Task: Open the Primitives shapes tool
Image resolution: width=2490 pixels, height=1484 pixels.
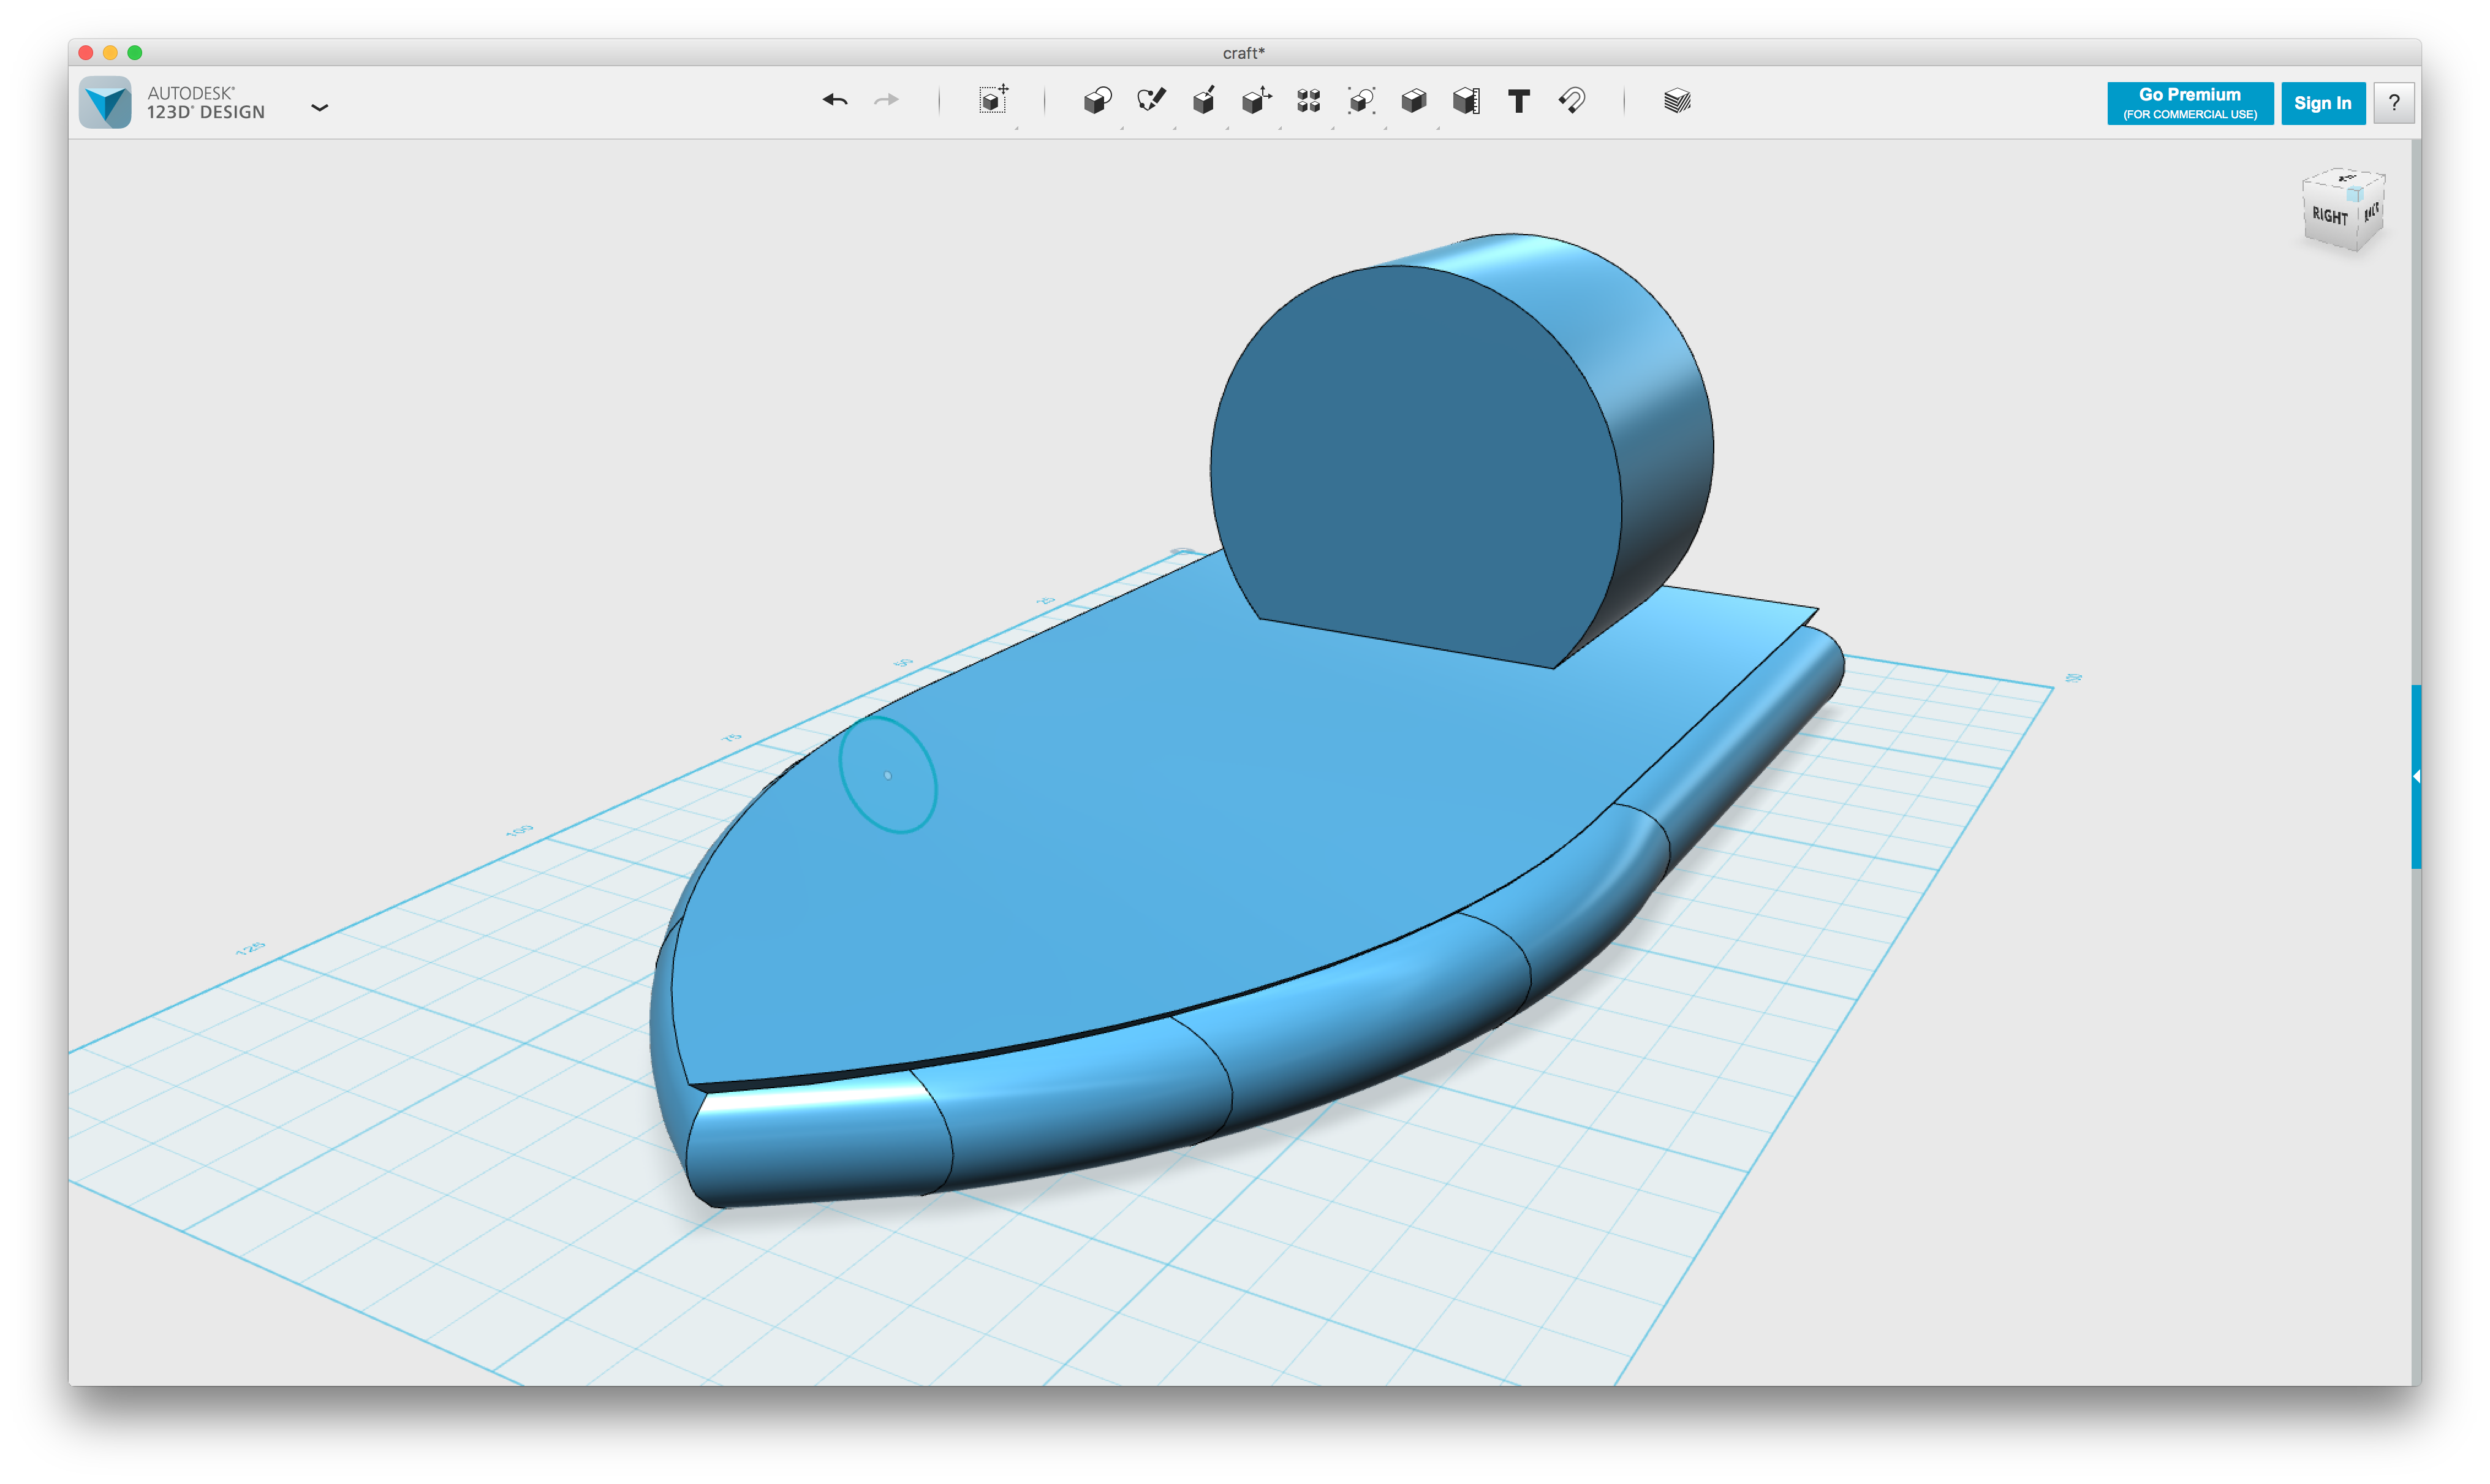Action: click(1097, 100)
